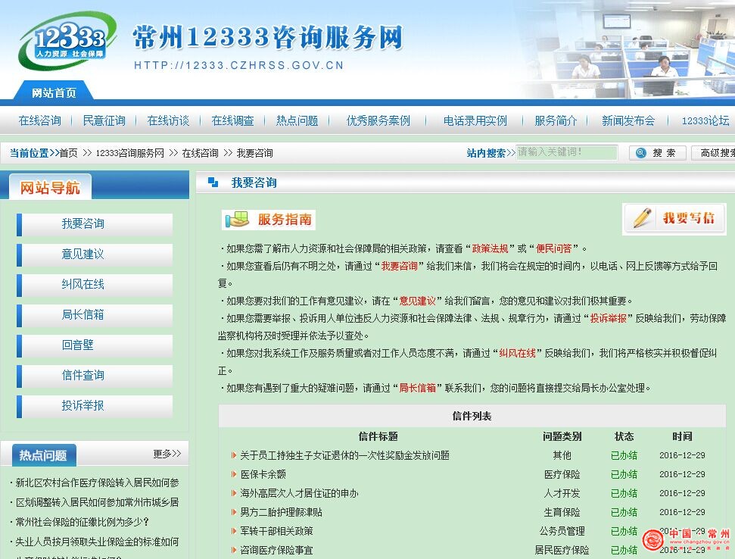Open the red 政策法规 link
Viewport: 735px width, 559px height.
click(x=491, y=248)
